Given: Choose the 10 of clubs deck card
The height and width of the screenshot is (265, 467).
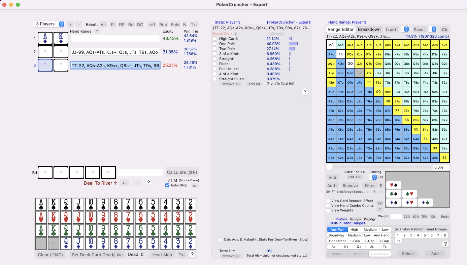Looking at the screenshot, I should (91, 230).
